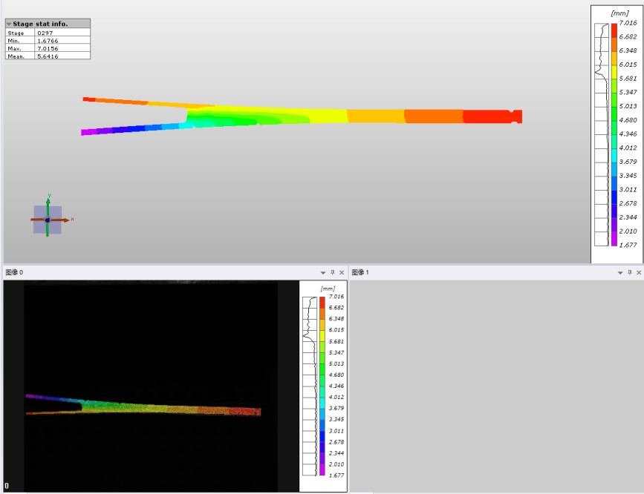
Task: Click the XYZ coordinate axis orientation widget
Action: [x=48, y=220]
